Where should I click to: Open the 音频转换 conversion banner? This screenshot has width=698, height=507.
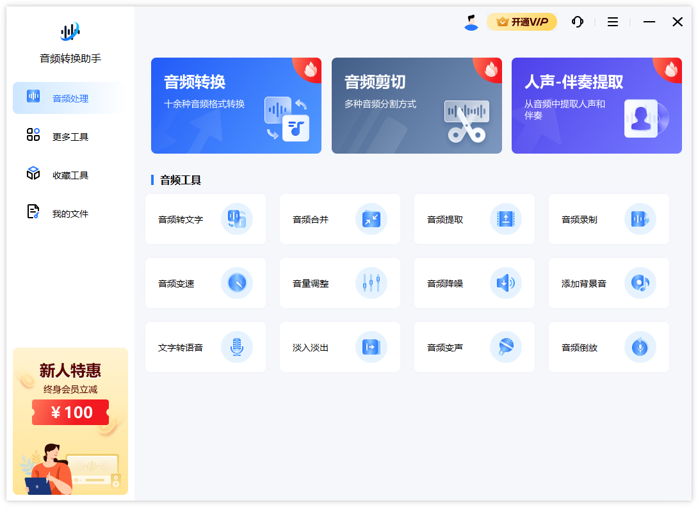pyautogui.click(x=236, y=105)
